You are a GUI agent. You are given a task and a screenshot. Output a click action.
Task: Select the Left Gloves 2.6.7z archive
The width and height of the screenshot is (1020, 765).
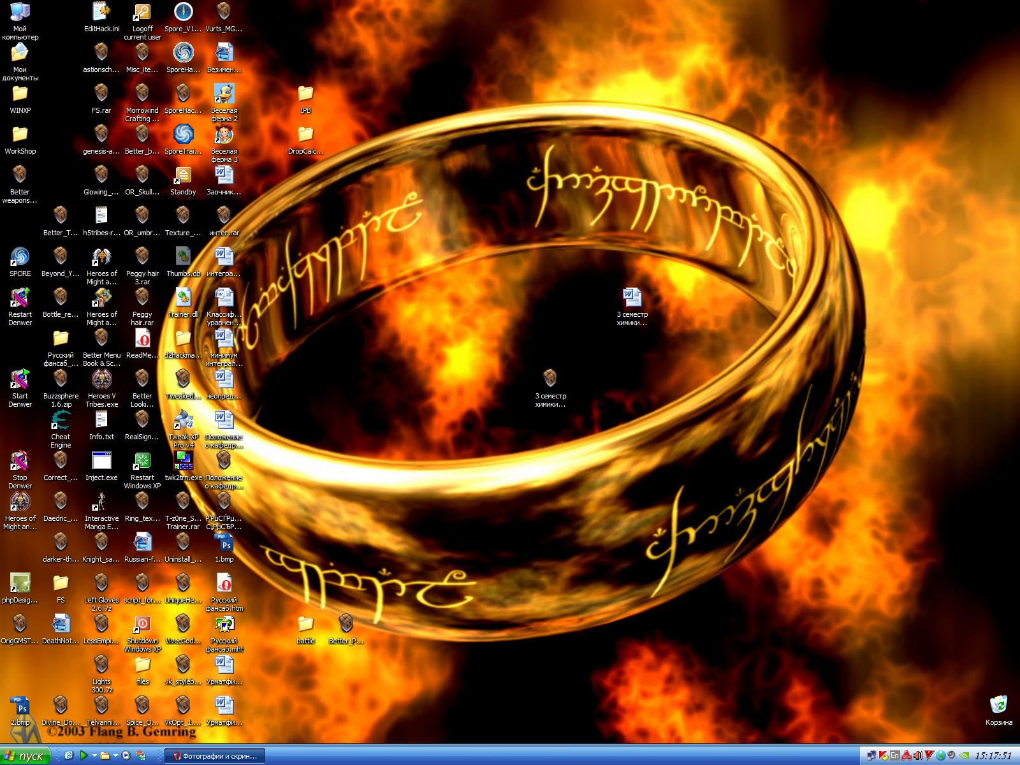101,592
